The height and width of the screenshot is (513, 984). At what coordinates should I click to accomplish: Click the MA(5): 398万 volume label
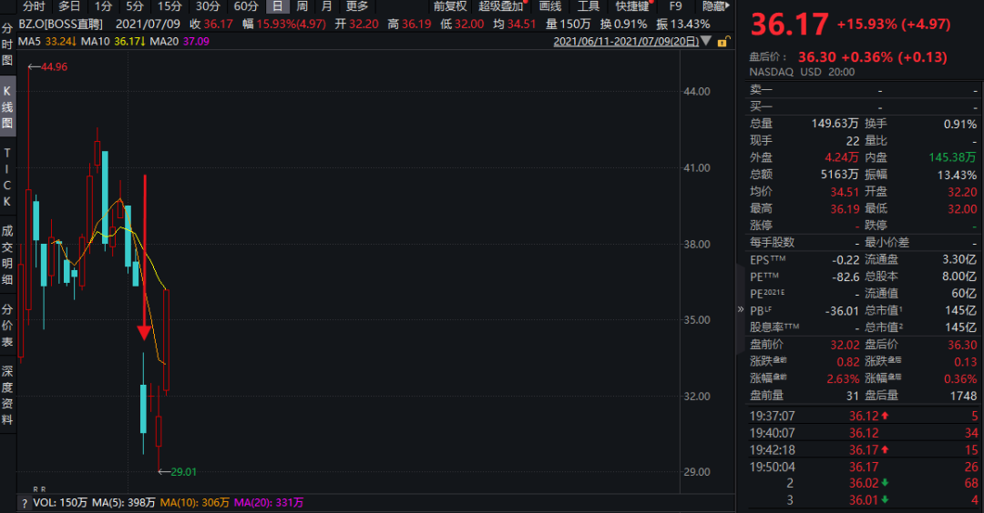click(124, 503)
